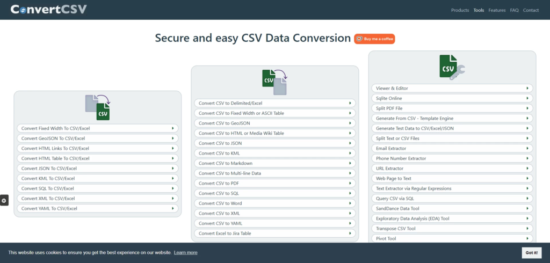Click the file-to-CSV conversion icon
This screenshot has width=550, height=263.
[98, 107]
